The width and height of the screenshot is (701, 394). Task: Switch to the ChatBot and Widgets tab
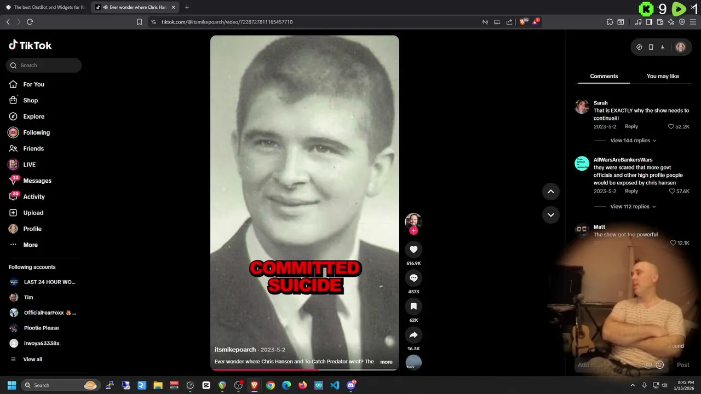(x=46, y=7)
